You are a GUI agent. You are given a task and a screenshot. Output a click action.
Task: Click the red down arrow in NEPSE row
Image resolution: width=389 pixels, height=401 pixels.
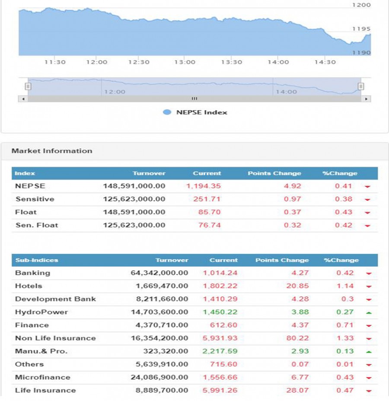(x=367, y=187)
